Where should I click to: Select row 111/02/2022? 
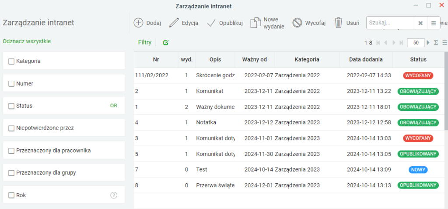(x=289, y=75)
